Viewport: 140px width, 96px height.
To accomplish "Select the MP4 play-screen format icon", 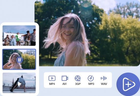I will (52, 78).
